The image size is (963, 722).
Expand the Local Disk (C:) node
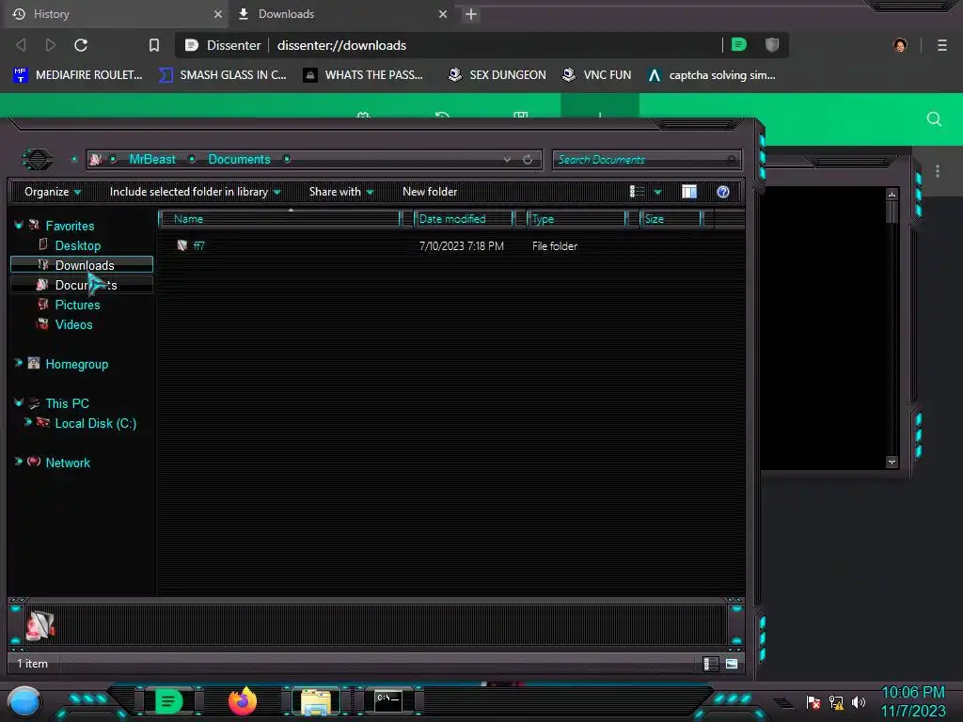click(27, 422)
